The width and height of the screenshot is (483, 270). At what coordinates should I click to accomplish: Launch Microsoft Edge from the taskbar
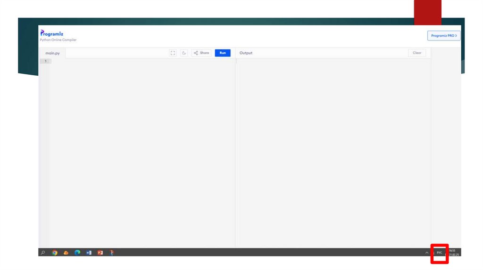coord(77,253)
